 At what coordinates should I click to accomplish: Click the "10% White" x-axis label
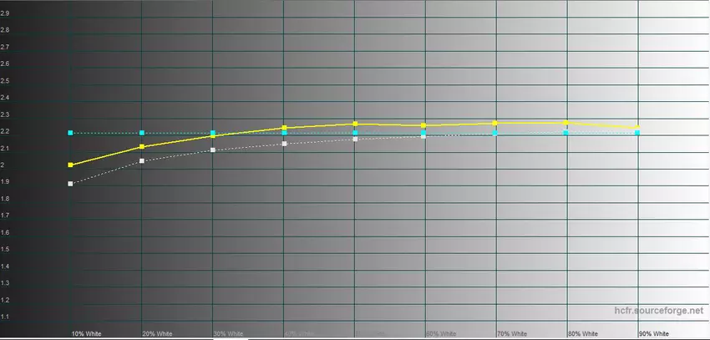pyautogui.click(x=86, y=334)
